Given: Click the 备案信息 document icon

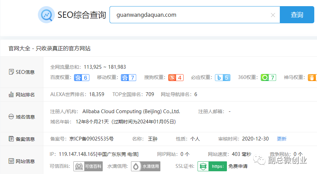Looking at the screenshot, I should click(11, 139).
